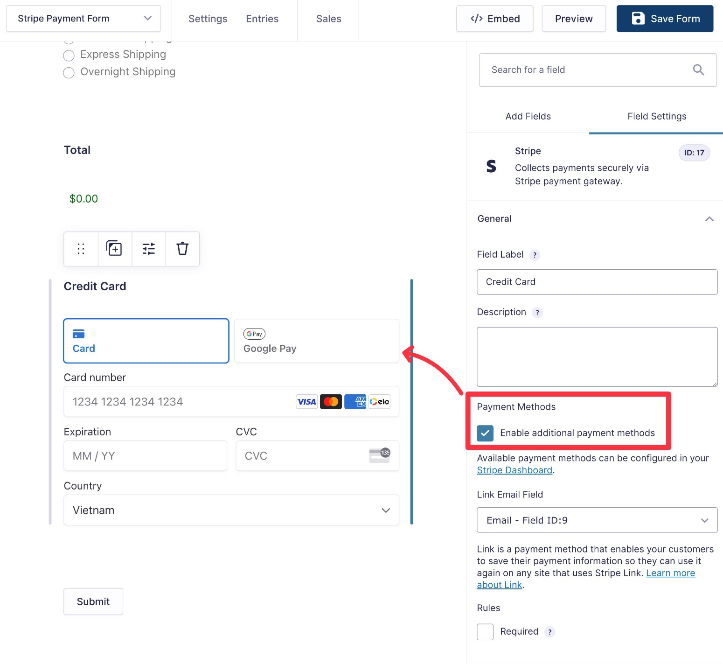Open the Settings menu tab
The image size is (723, 664).
tap(208, 19)
